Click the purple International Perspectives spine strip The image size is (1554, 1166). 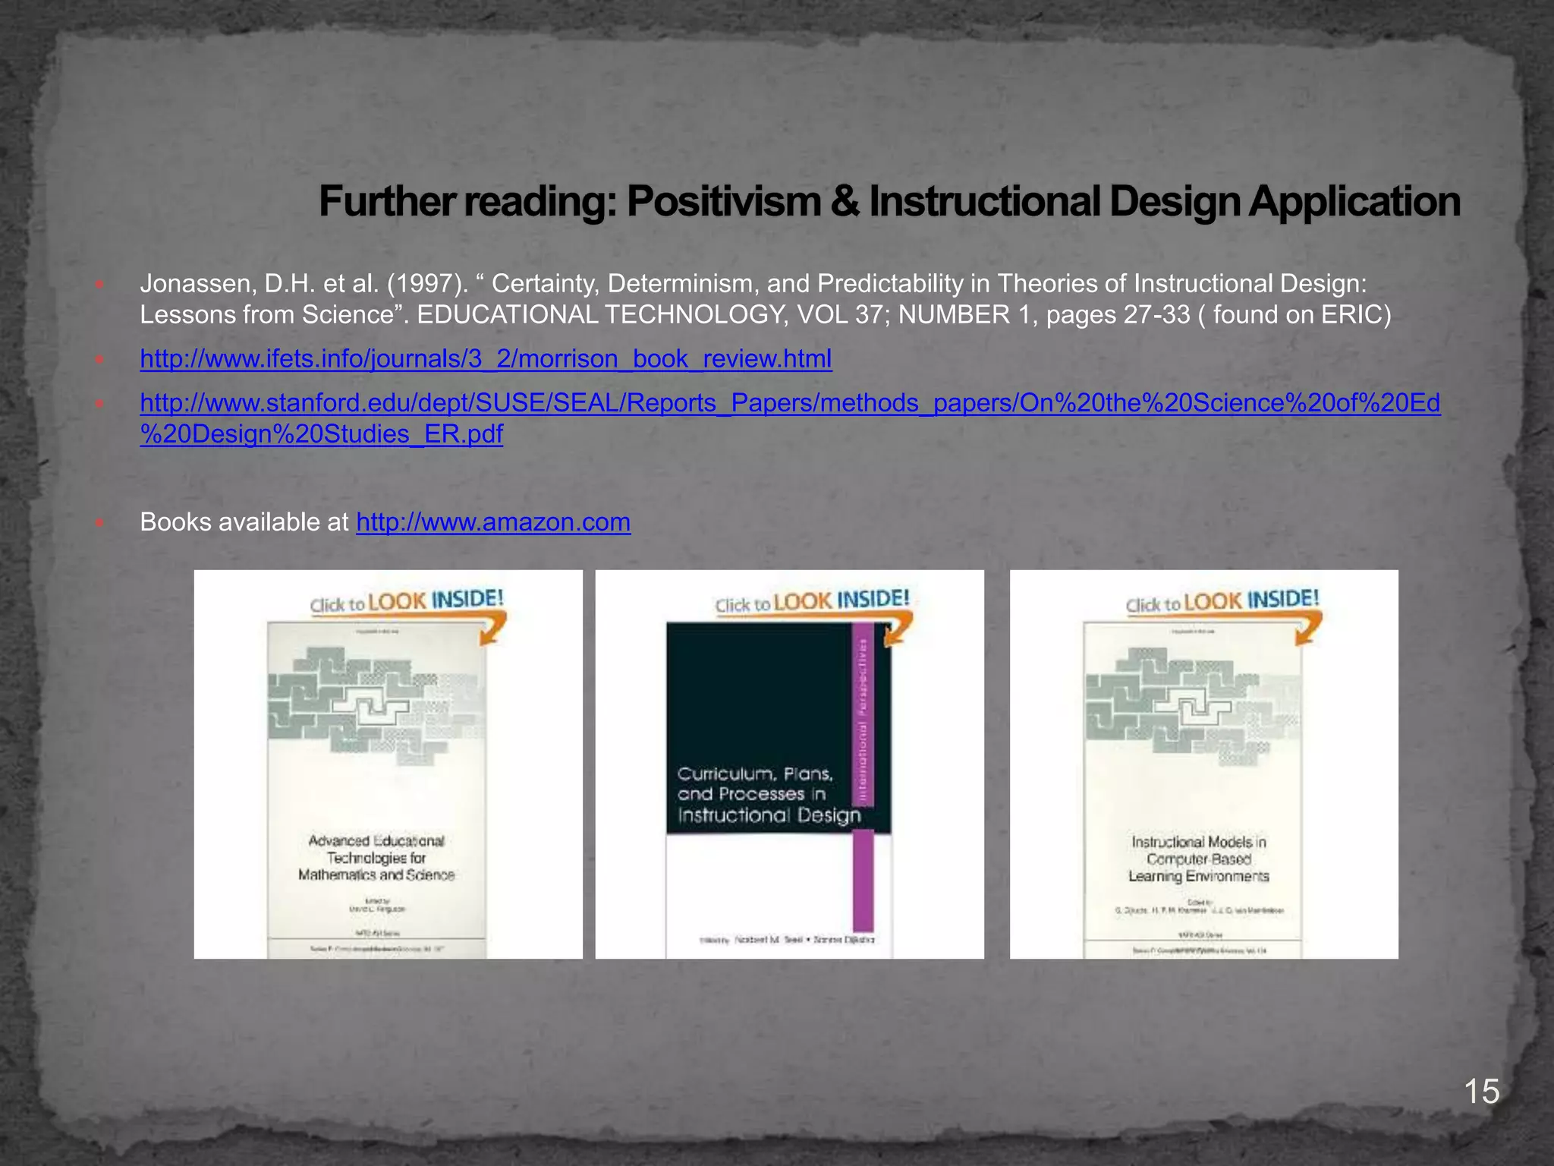[x=863, y=714]
